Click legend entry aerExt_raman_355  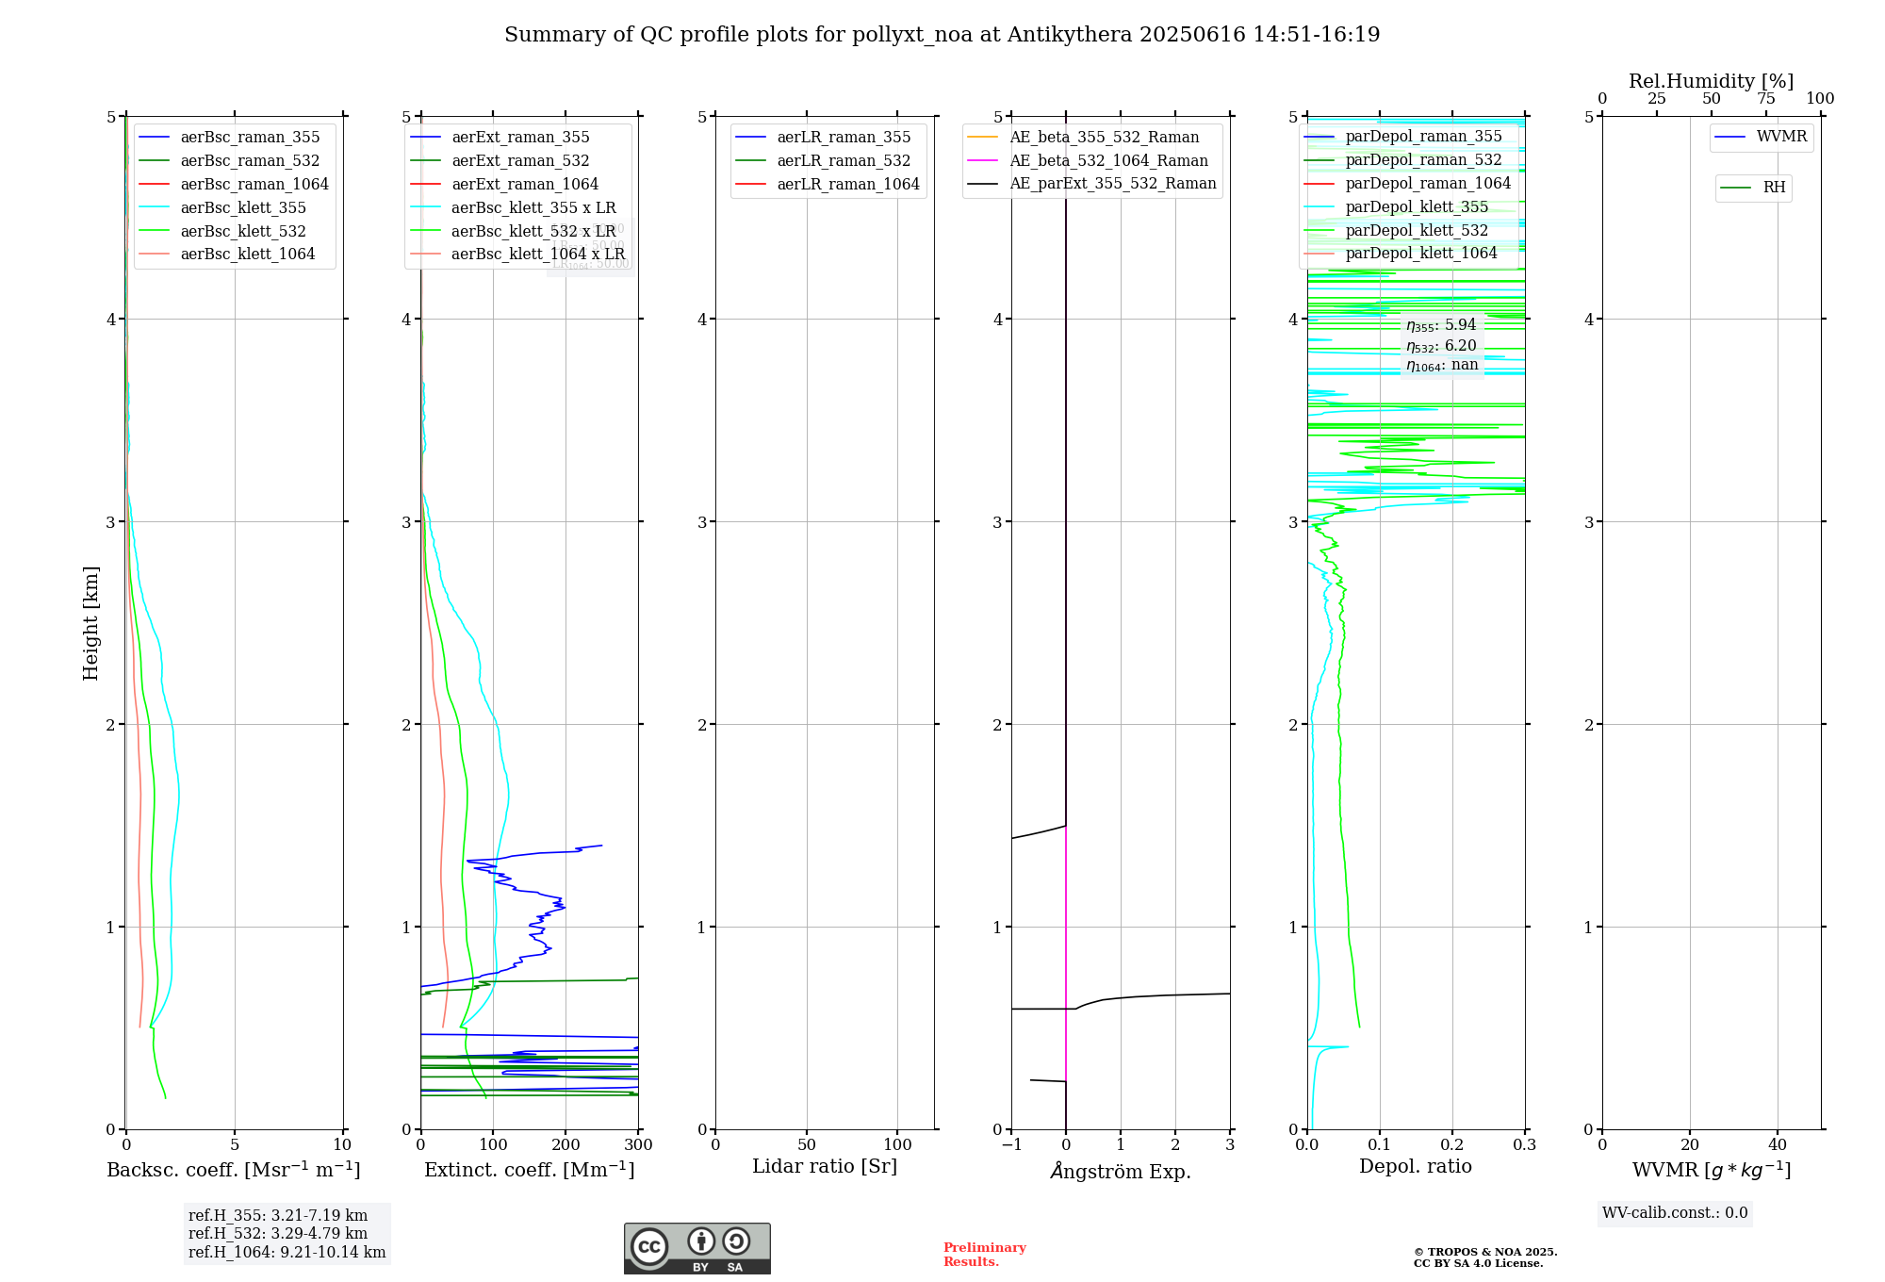tap(500, 138)
